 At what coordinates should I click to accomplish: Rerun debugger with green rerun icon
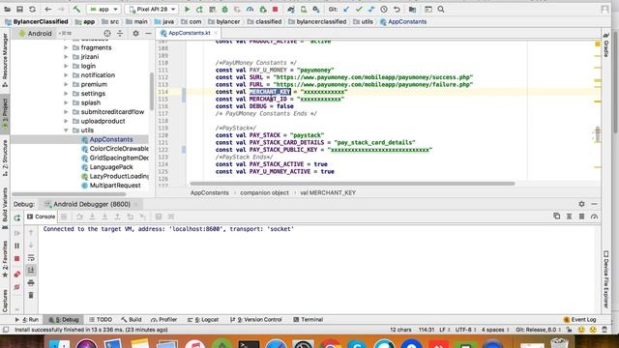click(x=17, y=217)
